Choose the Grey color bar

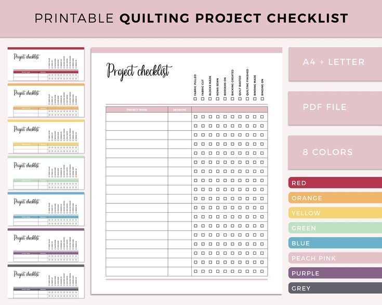[335, 288]
